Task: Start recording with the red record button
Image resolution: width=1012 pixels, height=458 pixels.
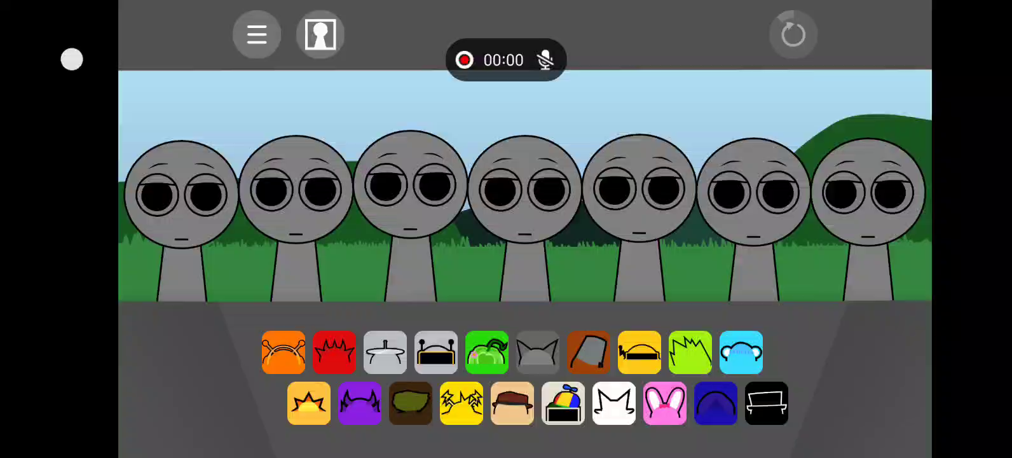Action: pyautogui.click(x=465, y=60)
